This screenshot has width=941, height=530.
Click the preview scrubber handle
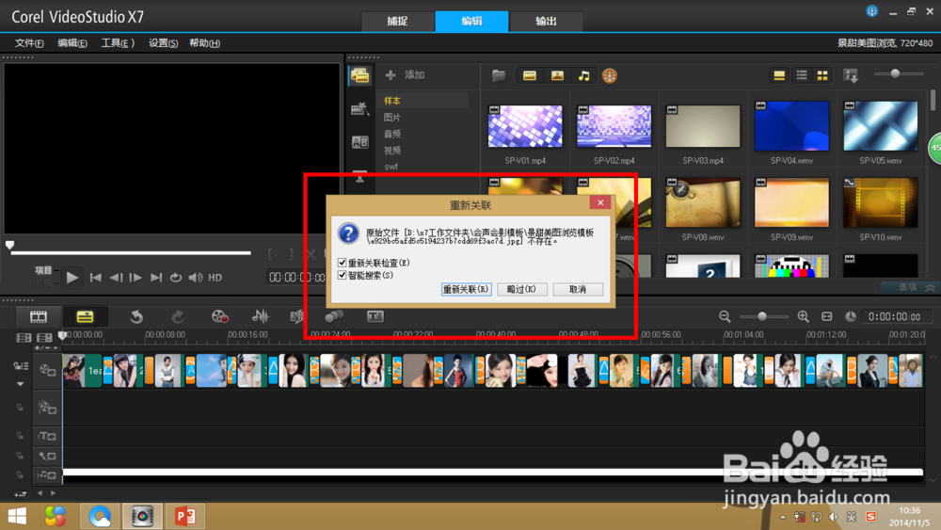(9, 245)
